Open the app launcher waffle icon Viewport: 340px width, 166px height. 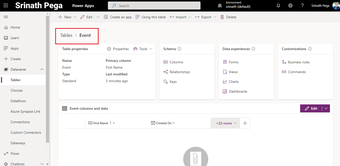point(6,6)
